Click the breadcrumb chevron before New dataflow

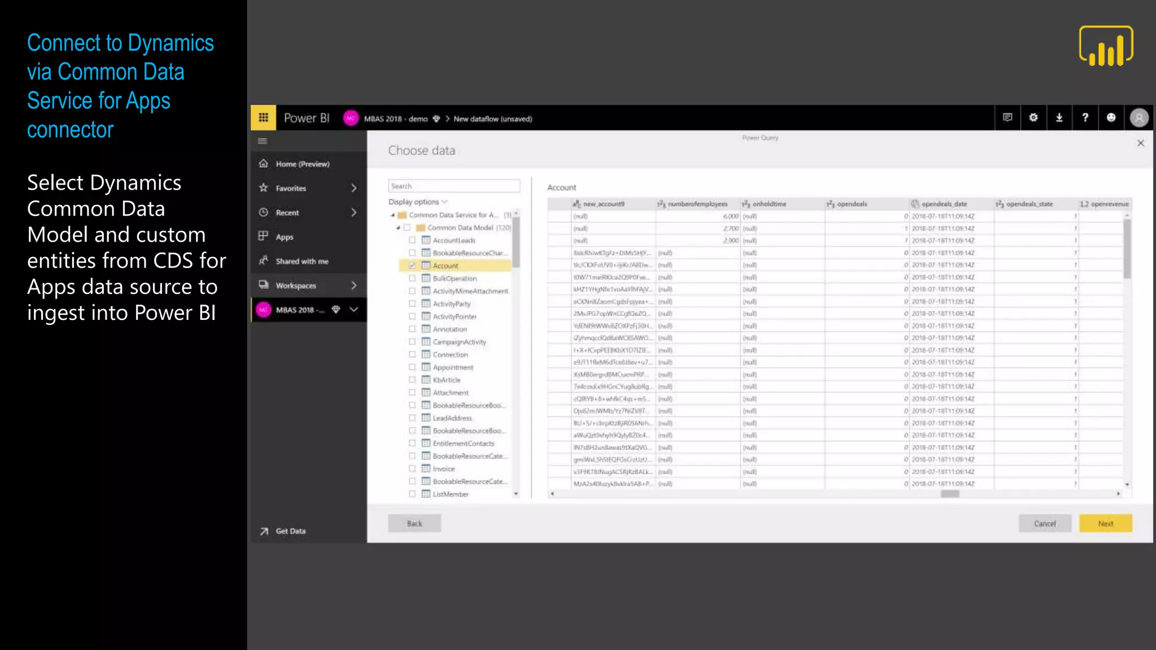point(447,119)
